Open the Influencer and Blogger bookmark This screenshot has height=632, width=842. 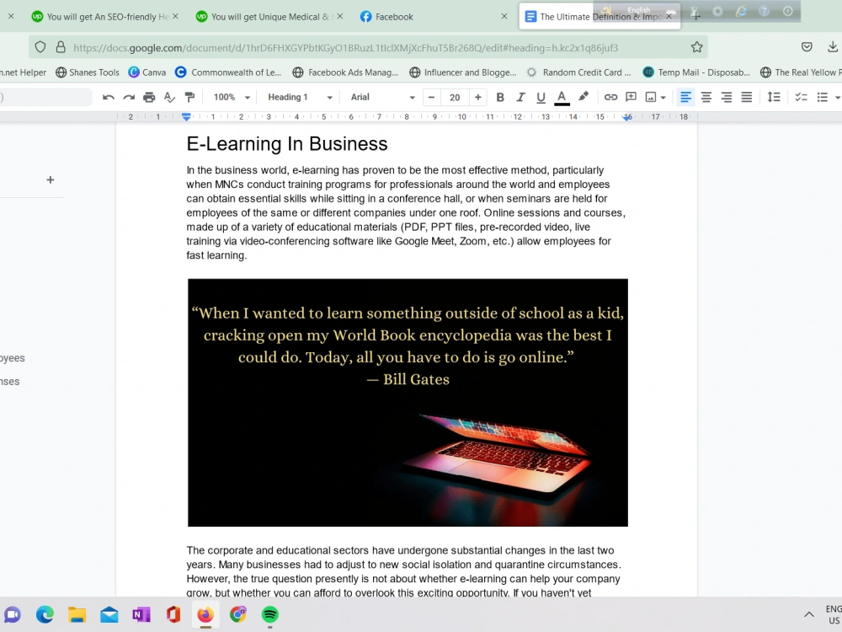[x=462, y=72]
